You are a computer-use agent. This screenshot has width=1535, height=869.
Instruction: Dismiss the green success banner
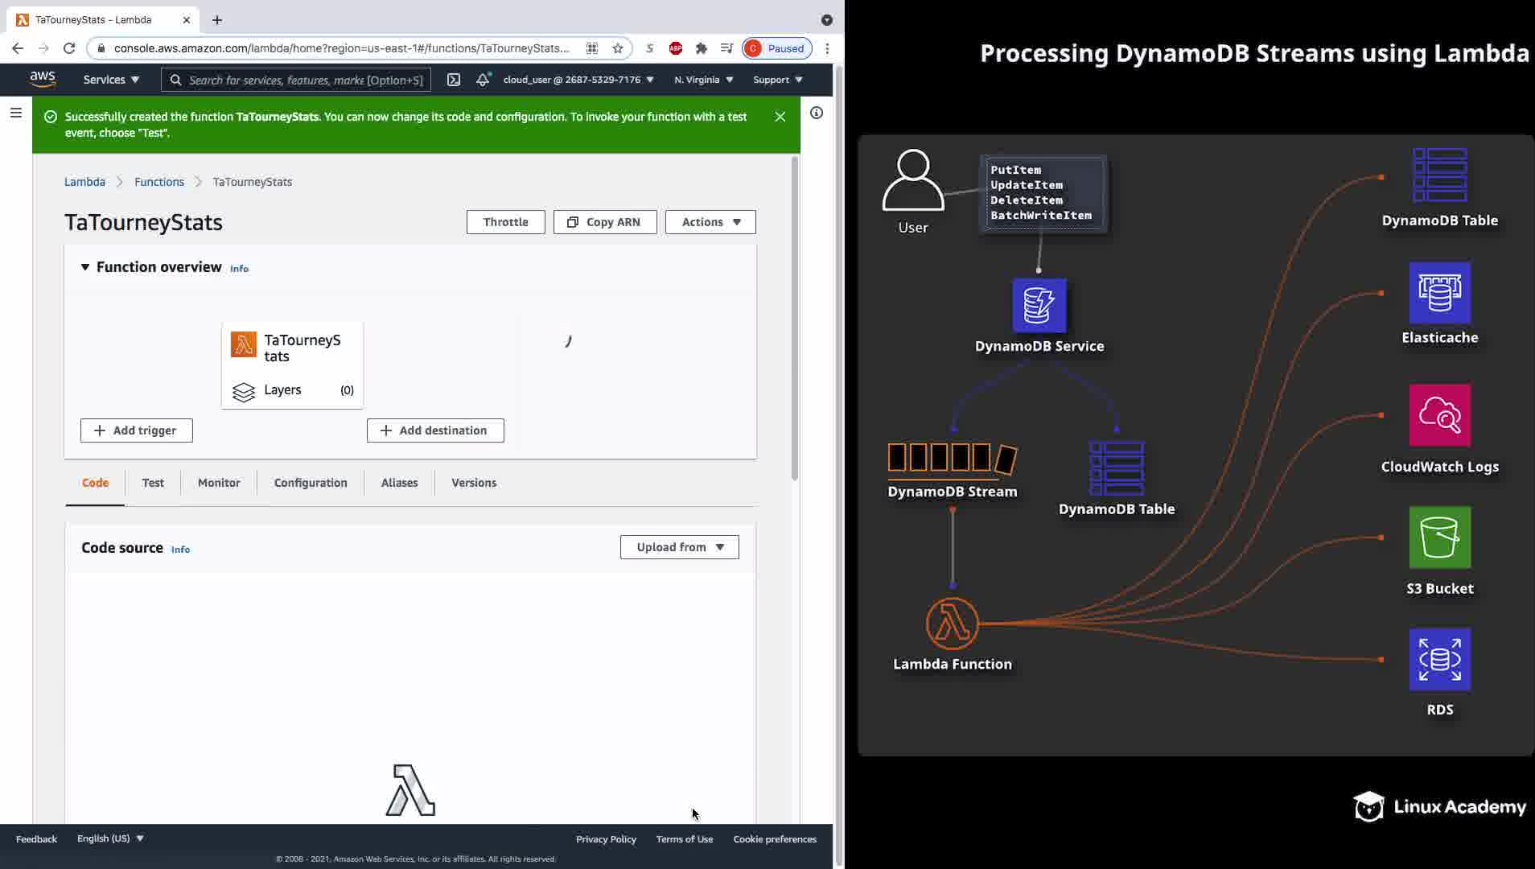pyautogui.click(x=780, y=117)
